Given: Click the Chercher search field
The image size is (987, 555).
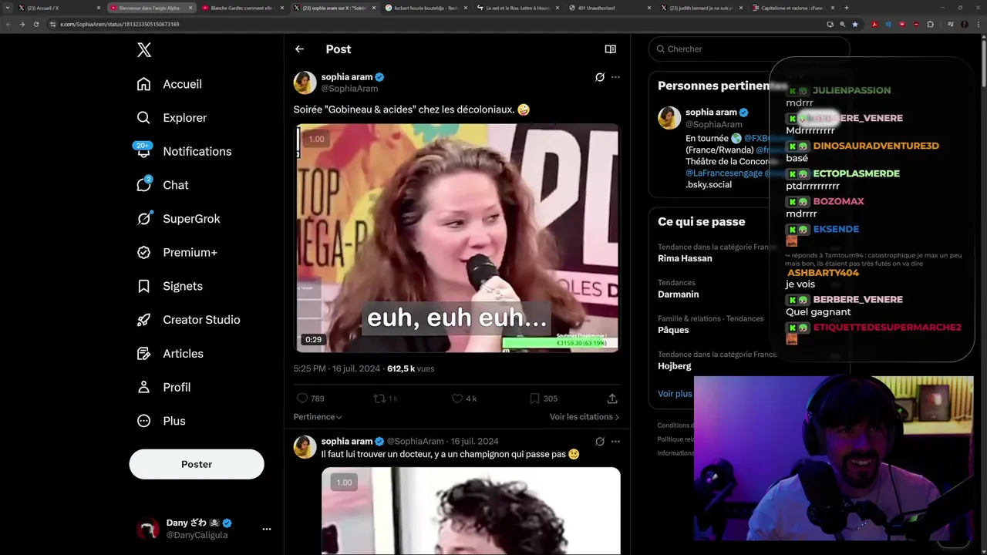Looking at the screenshot, I should pos(749,49).
